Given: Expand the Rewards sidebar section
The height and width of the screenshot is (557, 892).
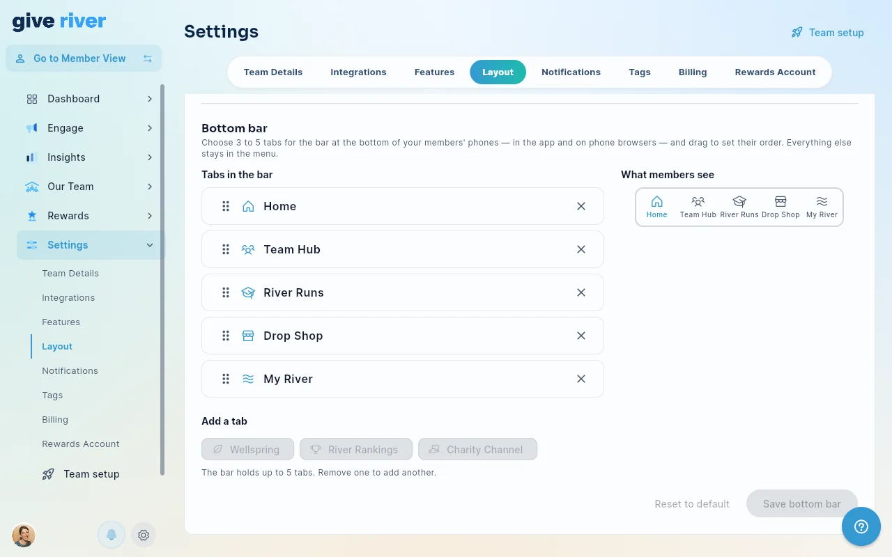Looking at the screenshot, I should [89, 216].
